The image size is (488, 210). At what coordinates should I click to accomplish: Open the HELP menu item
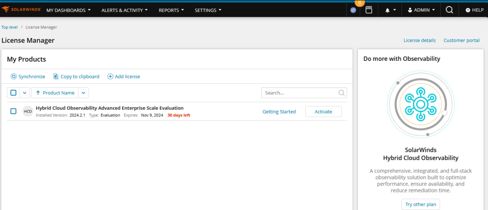click(x=475, y=10)
